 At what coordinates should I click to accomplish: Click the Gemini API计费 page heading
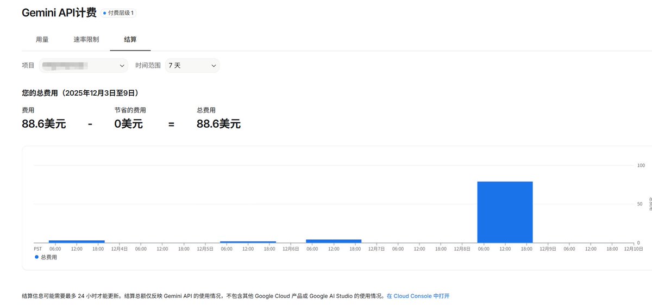click(59, 13)
